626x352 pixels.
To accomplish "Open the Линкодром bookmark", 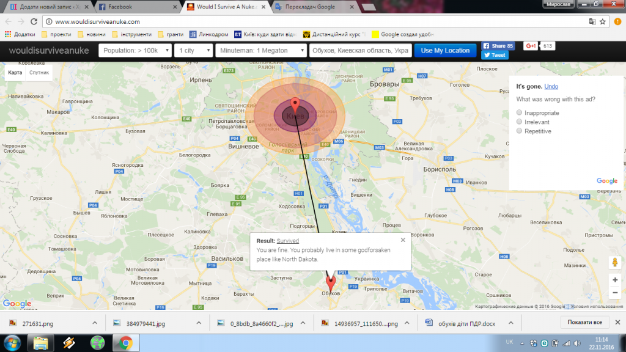I will pos(209,34).
